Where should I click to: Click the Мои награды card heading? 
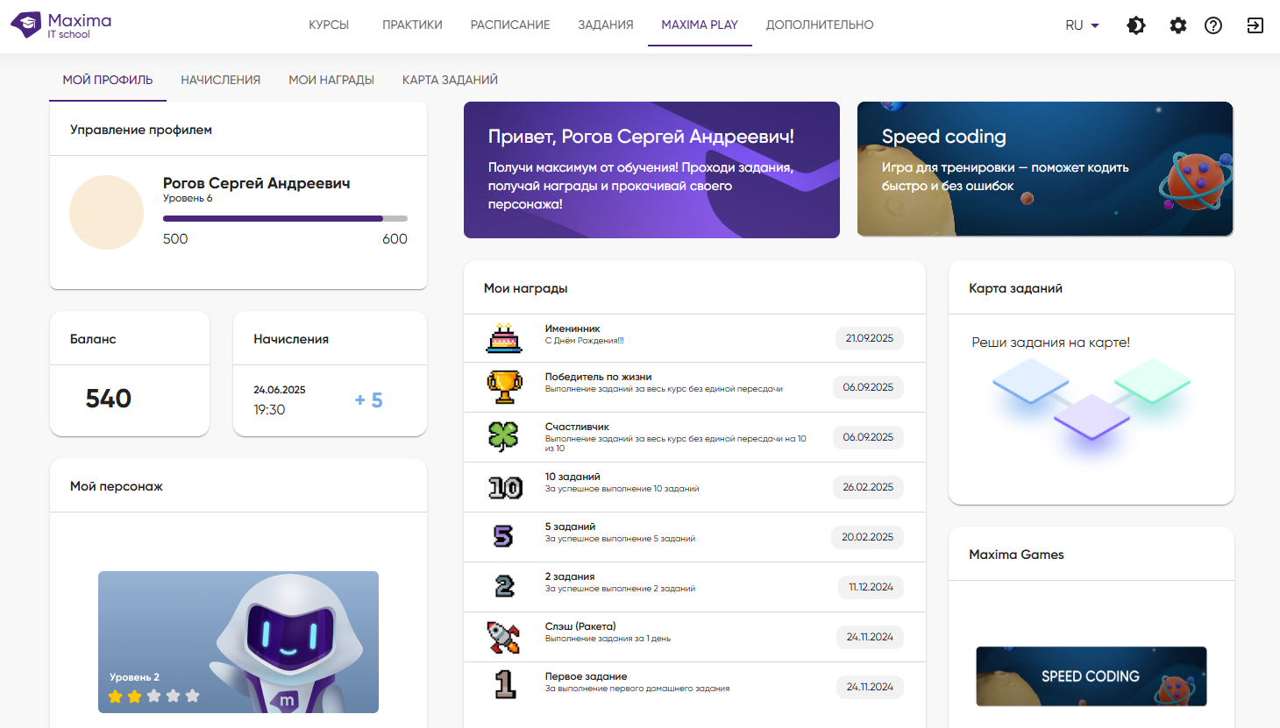click(526, 288)
